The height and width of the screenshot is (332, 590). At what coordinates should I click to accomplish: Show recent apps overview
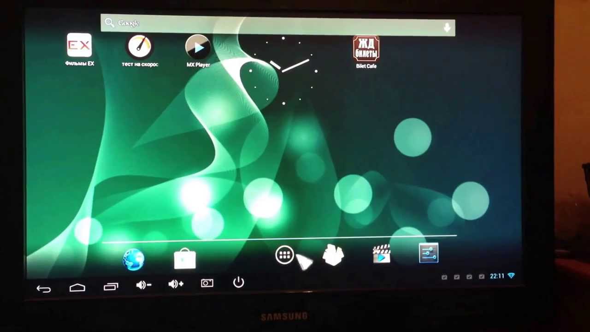tap(111, 286)
